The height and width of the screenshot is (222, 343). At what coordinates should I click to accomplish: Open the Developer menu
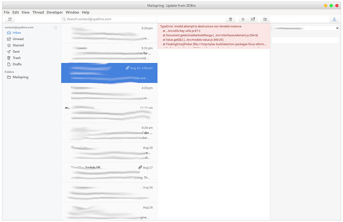point(55,12)
